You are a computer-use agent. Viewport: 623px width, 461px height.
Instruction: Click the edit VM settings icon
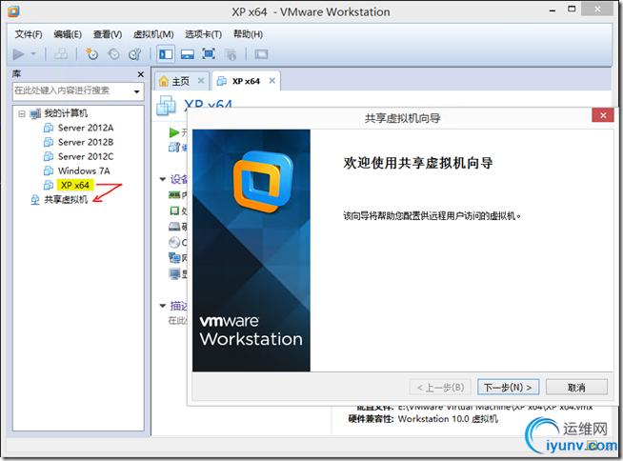coord(174,148)
